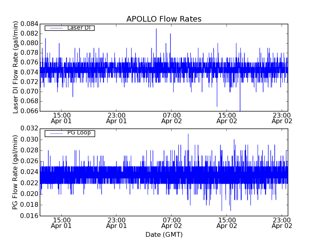
Task: Click '23:00 Apr 01' tick of Laser DI plot
Action: coord(116,118)
